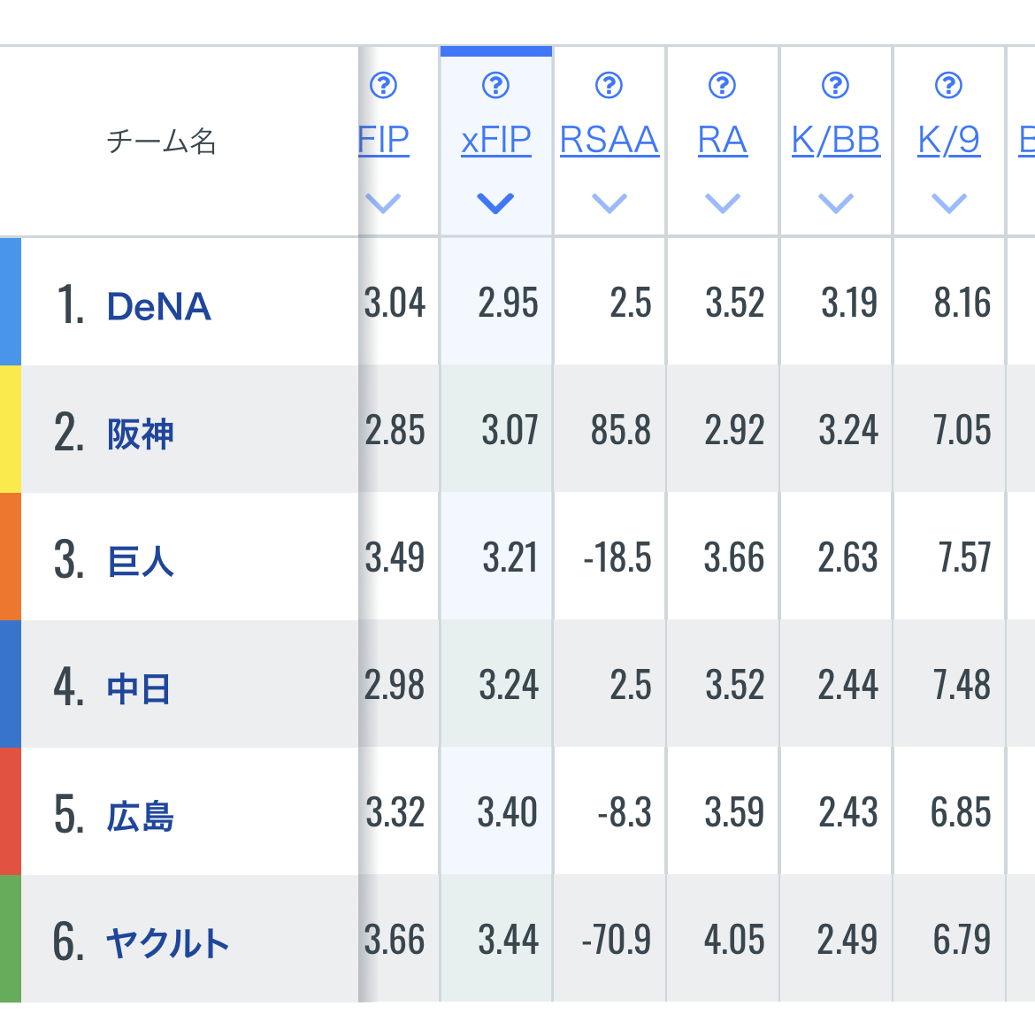Click the question mark above K/BB

(x=835, y=86)
